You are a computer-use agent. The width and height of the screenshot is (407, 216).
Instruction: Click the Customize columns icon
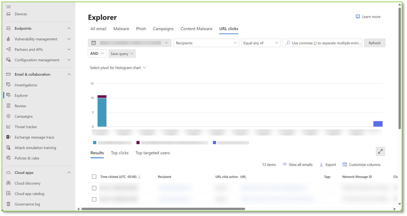click(345, 165)
